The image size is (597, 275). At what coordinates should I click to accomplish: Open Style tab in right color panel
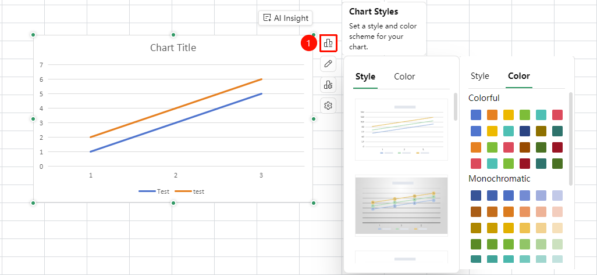(479, 76)
